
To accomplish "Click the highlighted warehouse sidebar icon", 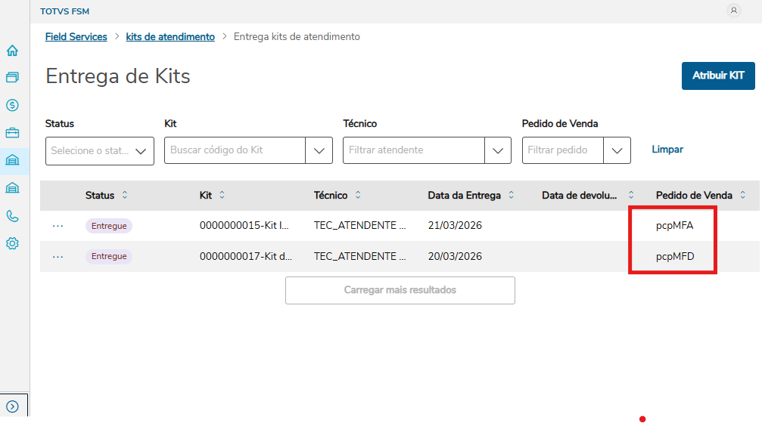I will point(12,160).
